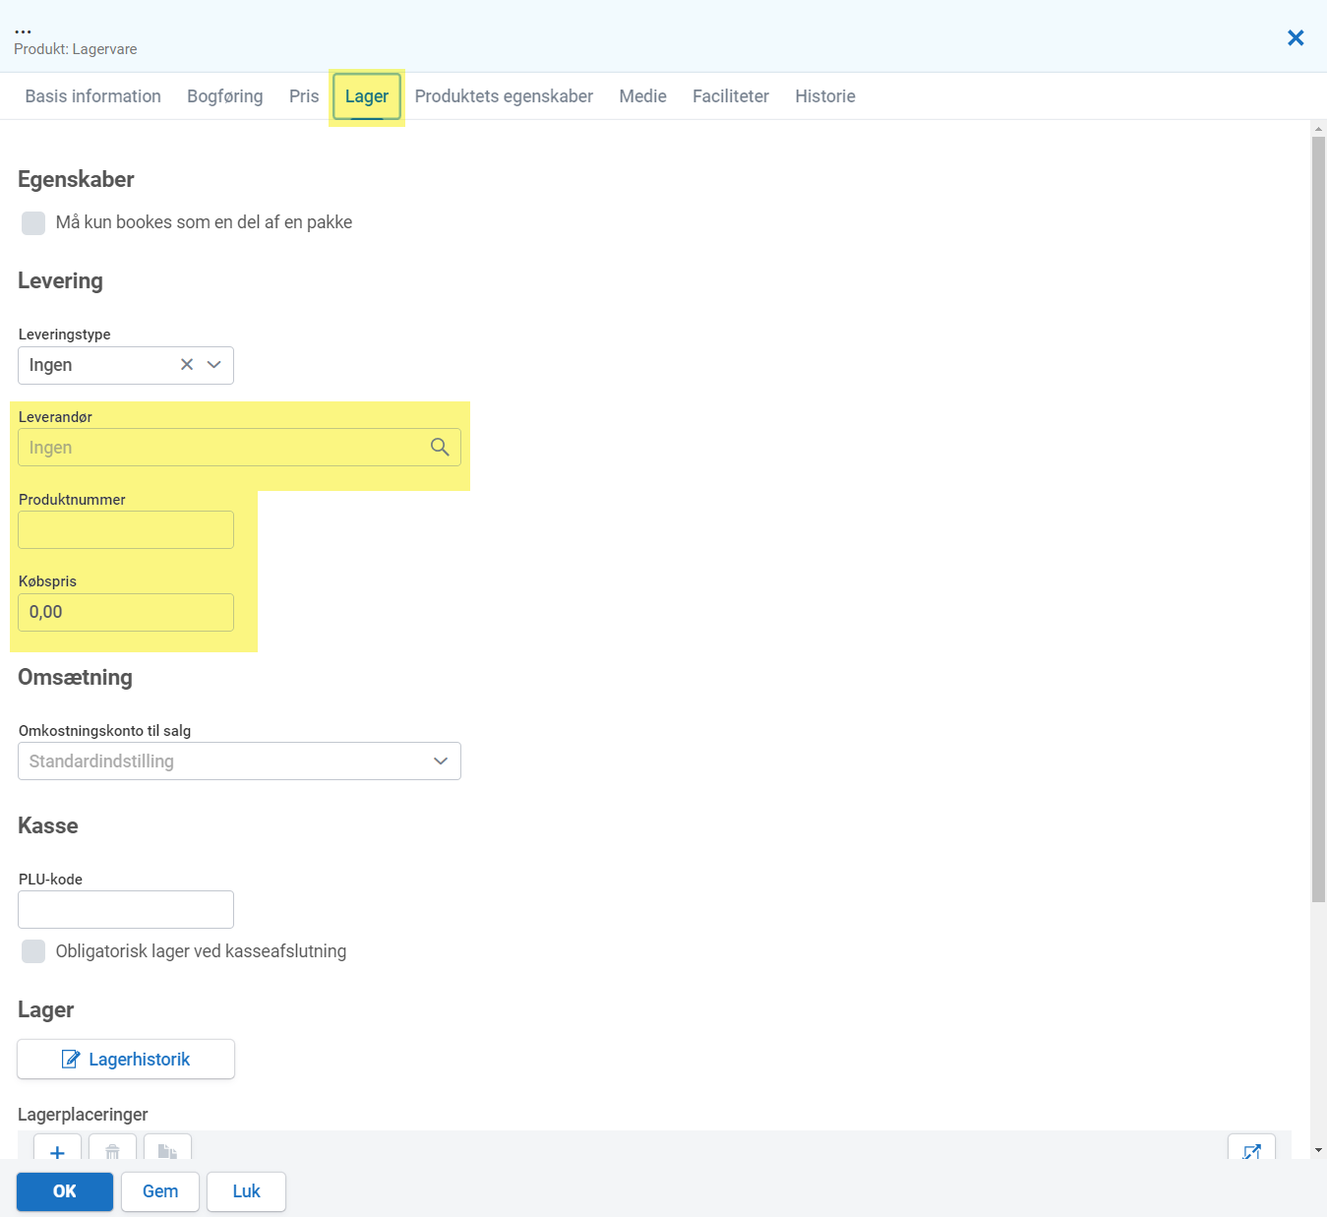Copy the Lagerplacering with the duplicate icon
This screenshot has height=1217, width=1327.
pyautogui.click(x=168, y=1149)
